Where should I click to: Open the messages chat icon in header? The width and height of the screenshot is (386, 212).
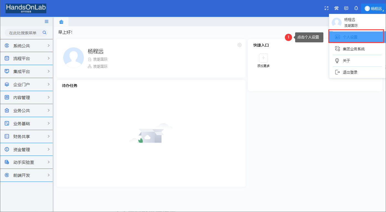[x=346, y=8]
